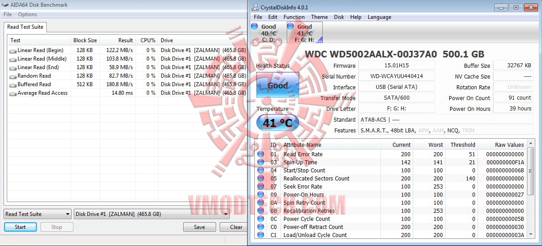The width and height of the screenshot is (542, 246).
Task: Click the status orb for Seek Error Rate
Action: 260,187
